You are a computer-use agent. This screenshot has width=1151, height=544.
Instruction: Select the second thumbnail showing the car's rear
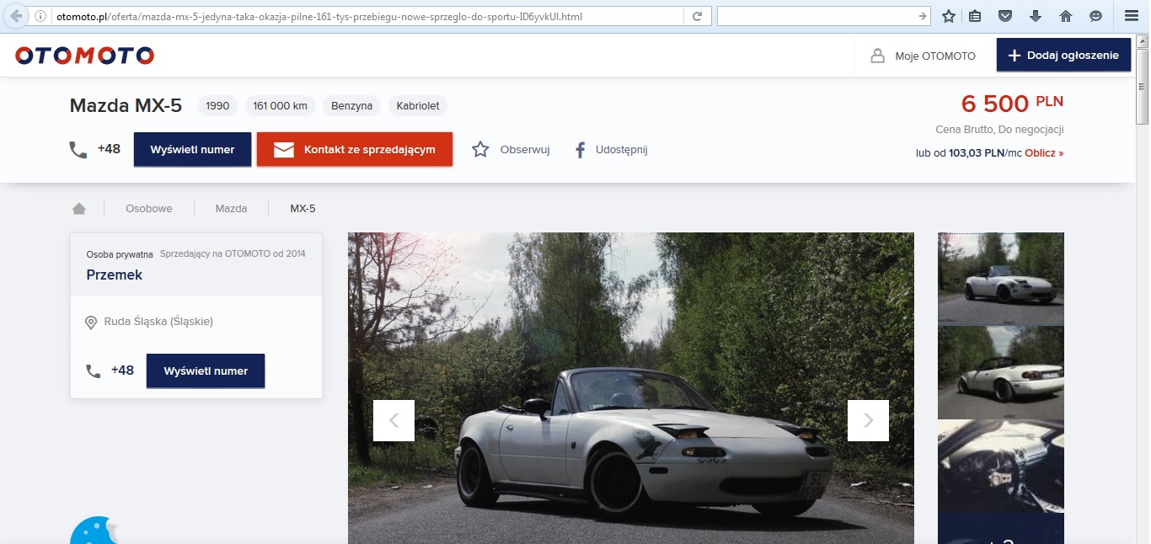coord(1001,373)
